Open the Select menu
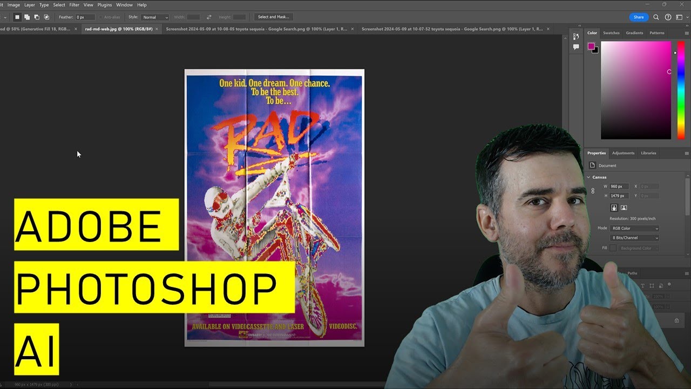Viewport: 691px width, 389px height. pyautogui.click(x=59, y=5)
